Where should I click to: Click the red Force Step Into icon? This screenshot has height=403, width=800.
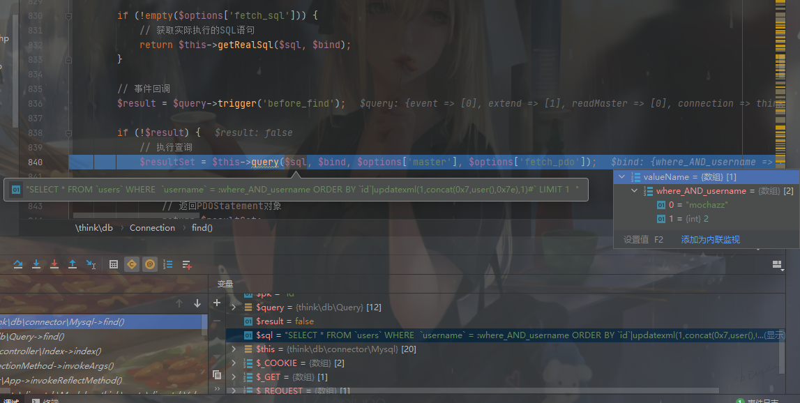tap(54, 264)
